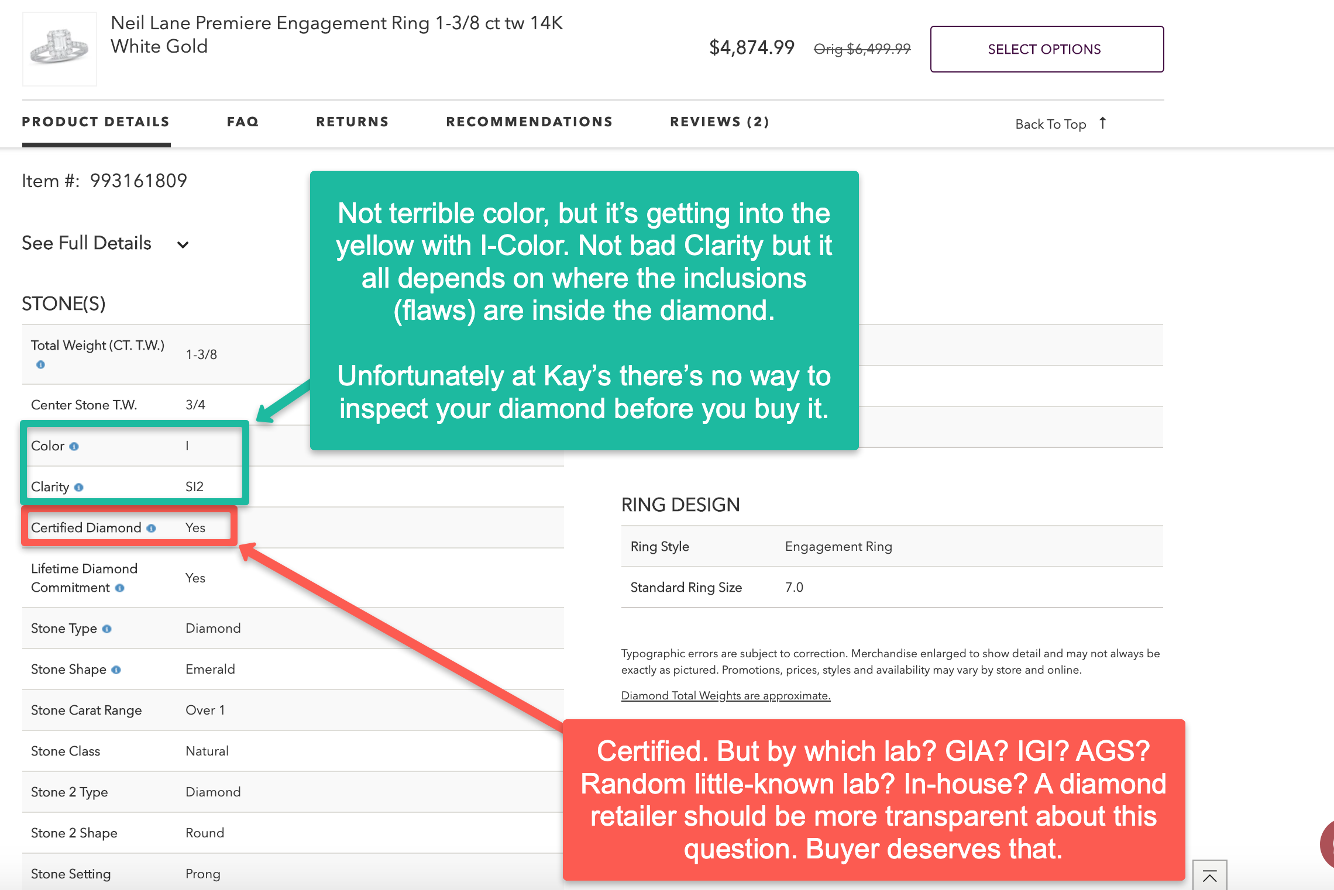
Task: Click Certified Diamond info icon
Action: (x=152, y=528)
